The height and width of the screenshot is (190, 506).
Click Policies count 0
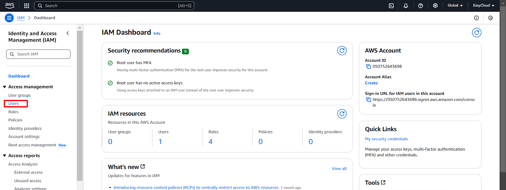(x=261, y=142)
